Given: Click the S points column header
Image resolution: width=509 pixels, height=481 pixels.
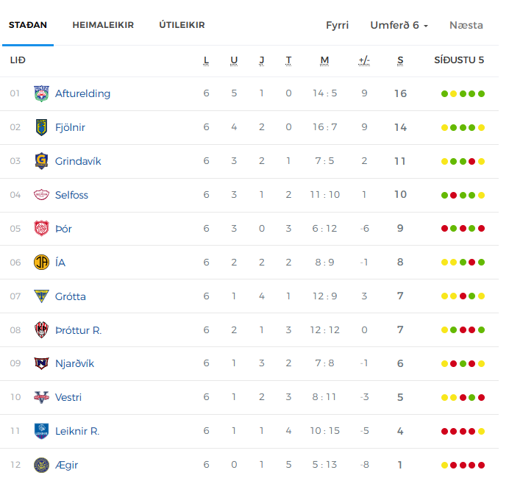Looking at the screenshot, I should (x=400, y=61).
